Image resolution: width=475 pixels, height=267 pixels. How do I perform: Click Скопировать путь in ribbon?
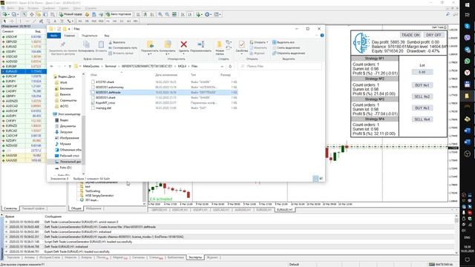coord(122,47)
